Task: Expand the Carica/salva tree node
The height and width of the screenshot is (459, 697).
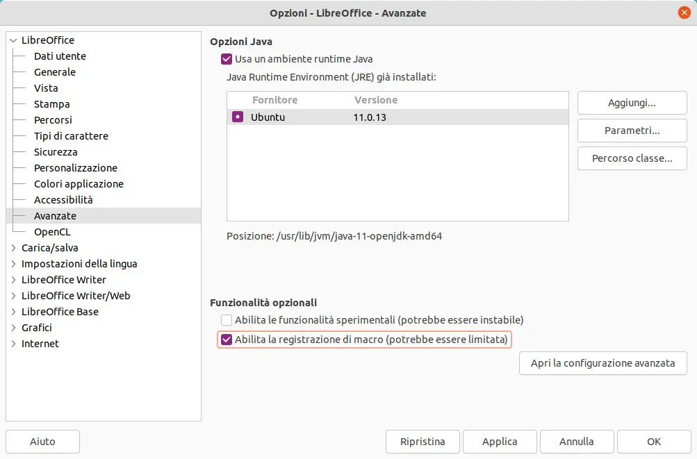Action: 13,248
